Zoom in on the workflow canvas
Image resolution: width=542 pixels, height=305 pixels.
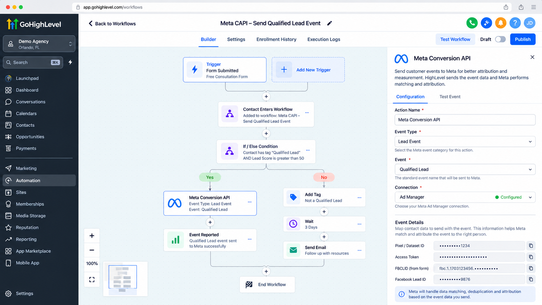click(x=92, y=236)
